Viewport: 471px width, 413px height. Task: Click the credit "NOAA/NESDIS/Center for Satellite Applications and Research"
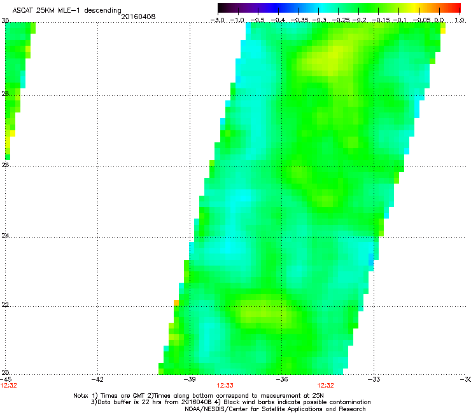point(275,409)
